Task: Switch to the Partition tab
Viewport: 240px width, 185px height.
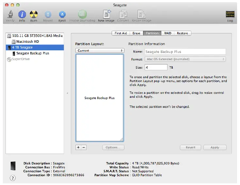Action: [x=152, y=33]
